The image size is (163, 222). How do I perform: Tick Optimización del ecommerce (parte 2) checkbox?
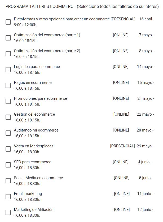[8, 54]
